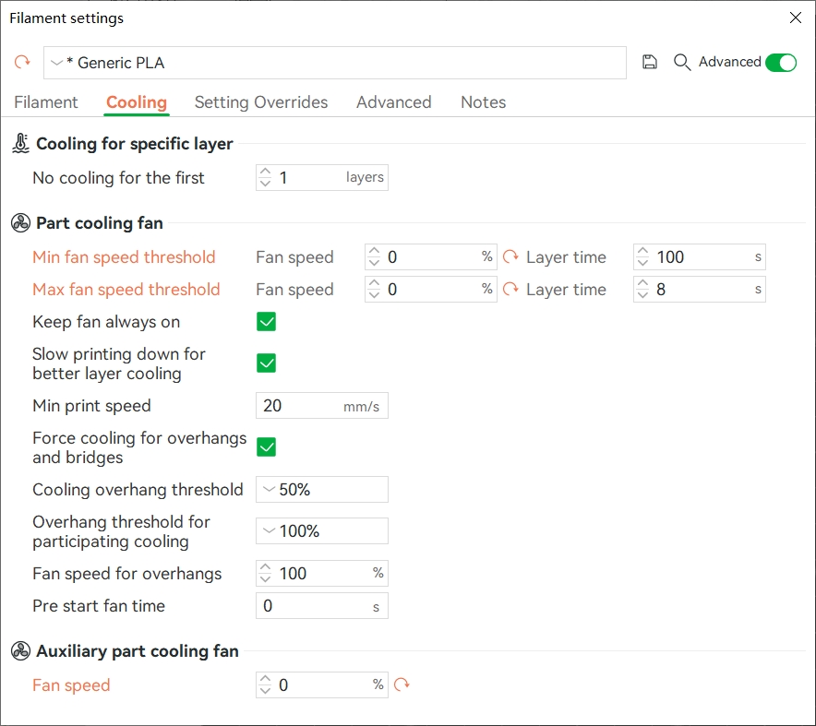Click the Part cooling fan section icon
The height and width of the screenshot is (726, 816).
click(21, 223)
